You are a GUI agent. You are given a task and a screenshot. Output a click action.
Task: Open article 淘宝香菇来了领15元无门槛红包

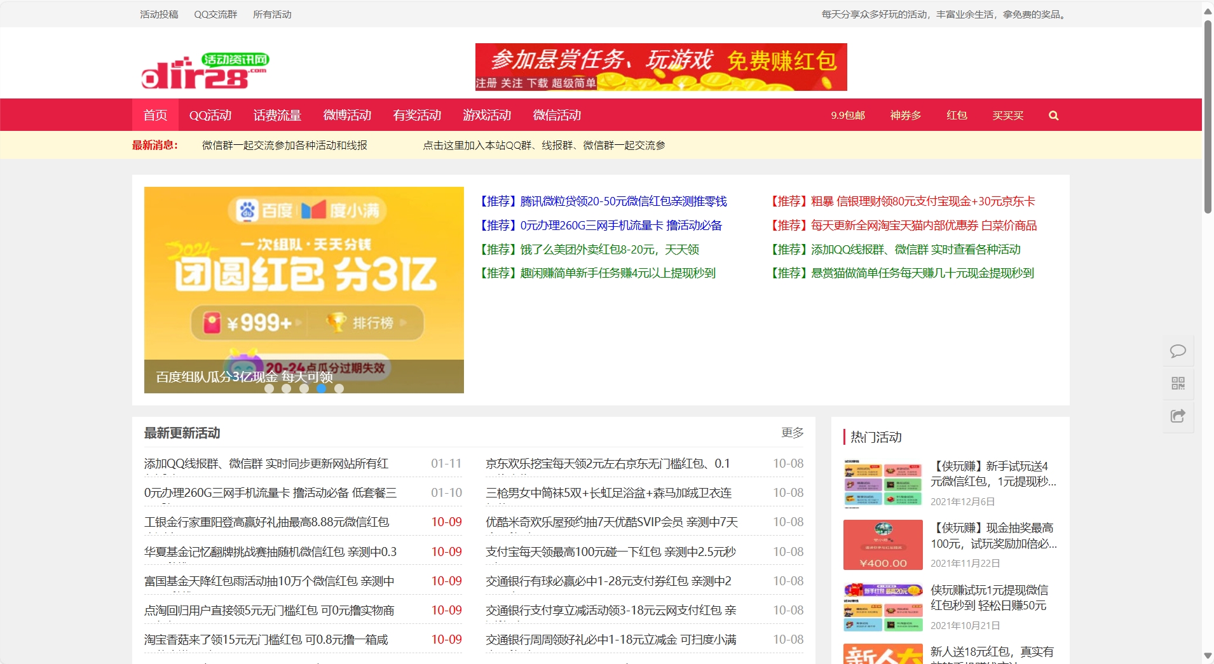266,640
